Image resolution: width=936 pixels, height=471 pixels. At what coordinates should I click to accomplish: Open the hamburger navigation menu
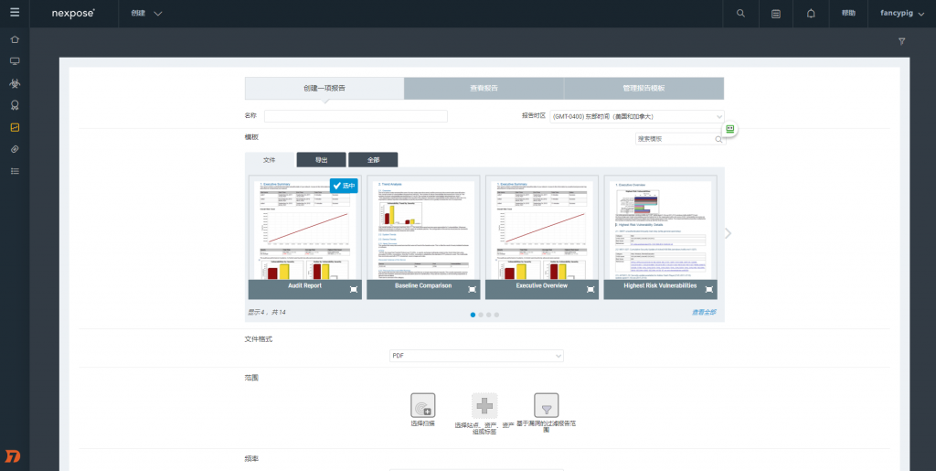(x=15, y=12)
